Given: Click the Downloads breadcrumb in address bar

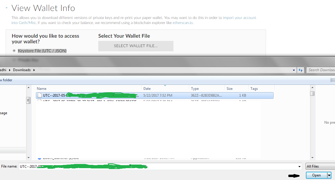Looking at the screenshot, I should click(x=22, y=70).
